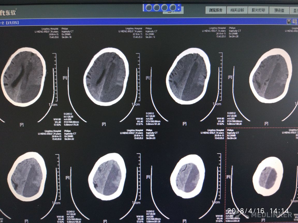Image resolution: width=298 pixels, height=223 pixels.
Task: Click the save disk icon on the series bar
Action: 289,21
